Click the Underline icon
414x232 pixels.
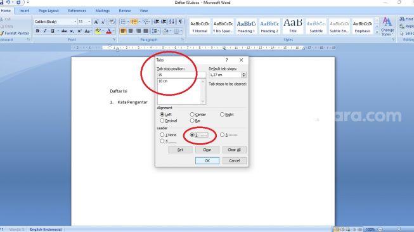pyautogui.click(x=53, y=31)
